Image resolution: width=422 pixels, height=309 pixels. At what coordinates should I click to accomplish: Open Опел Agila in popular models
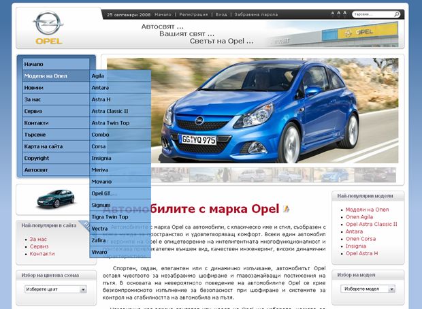pyautogui.click(x=359, y=217)
